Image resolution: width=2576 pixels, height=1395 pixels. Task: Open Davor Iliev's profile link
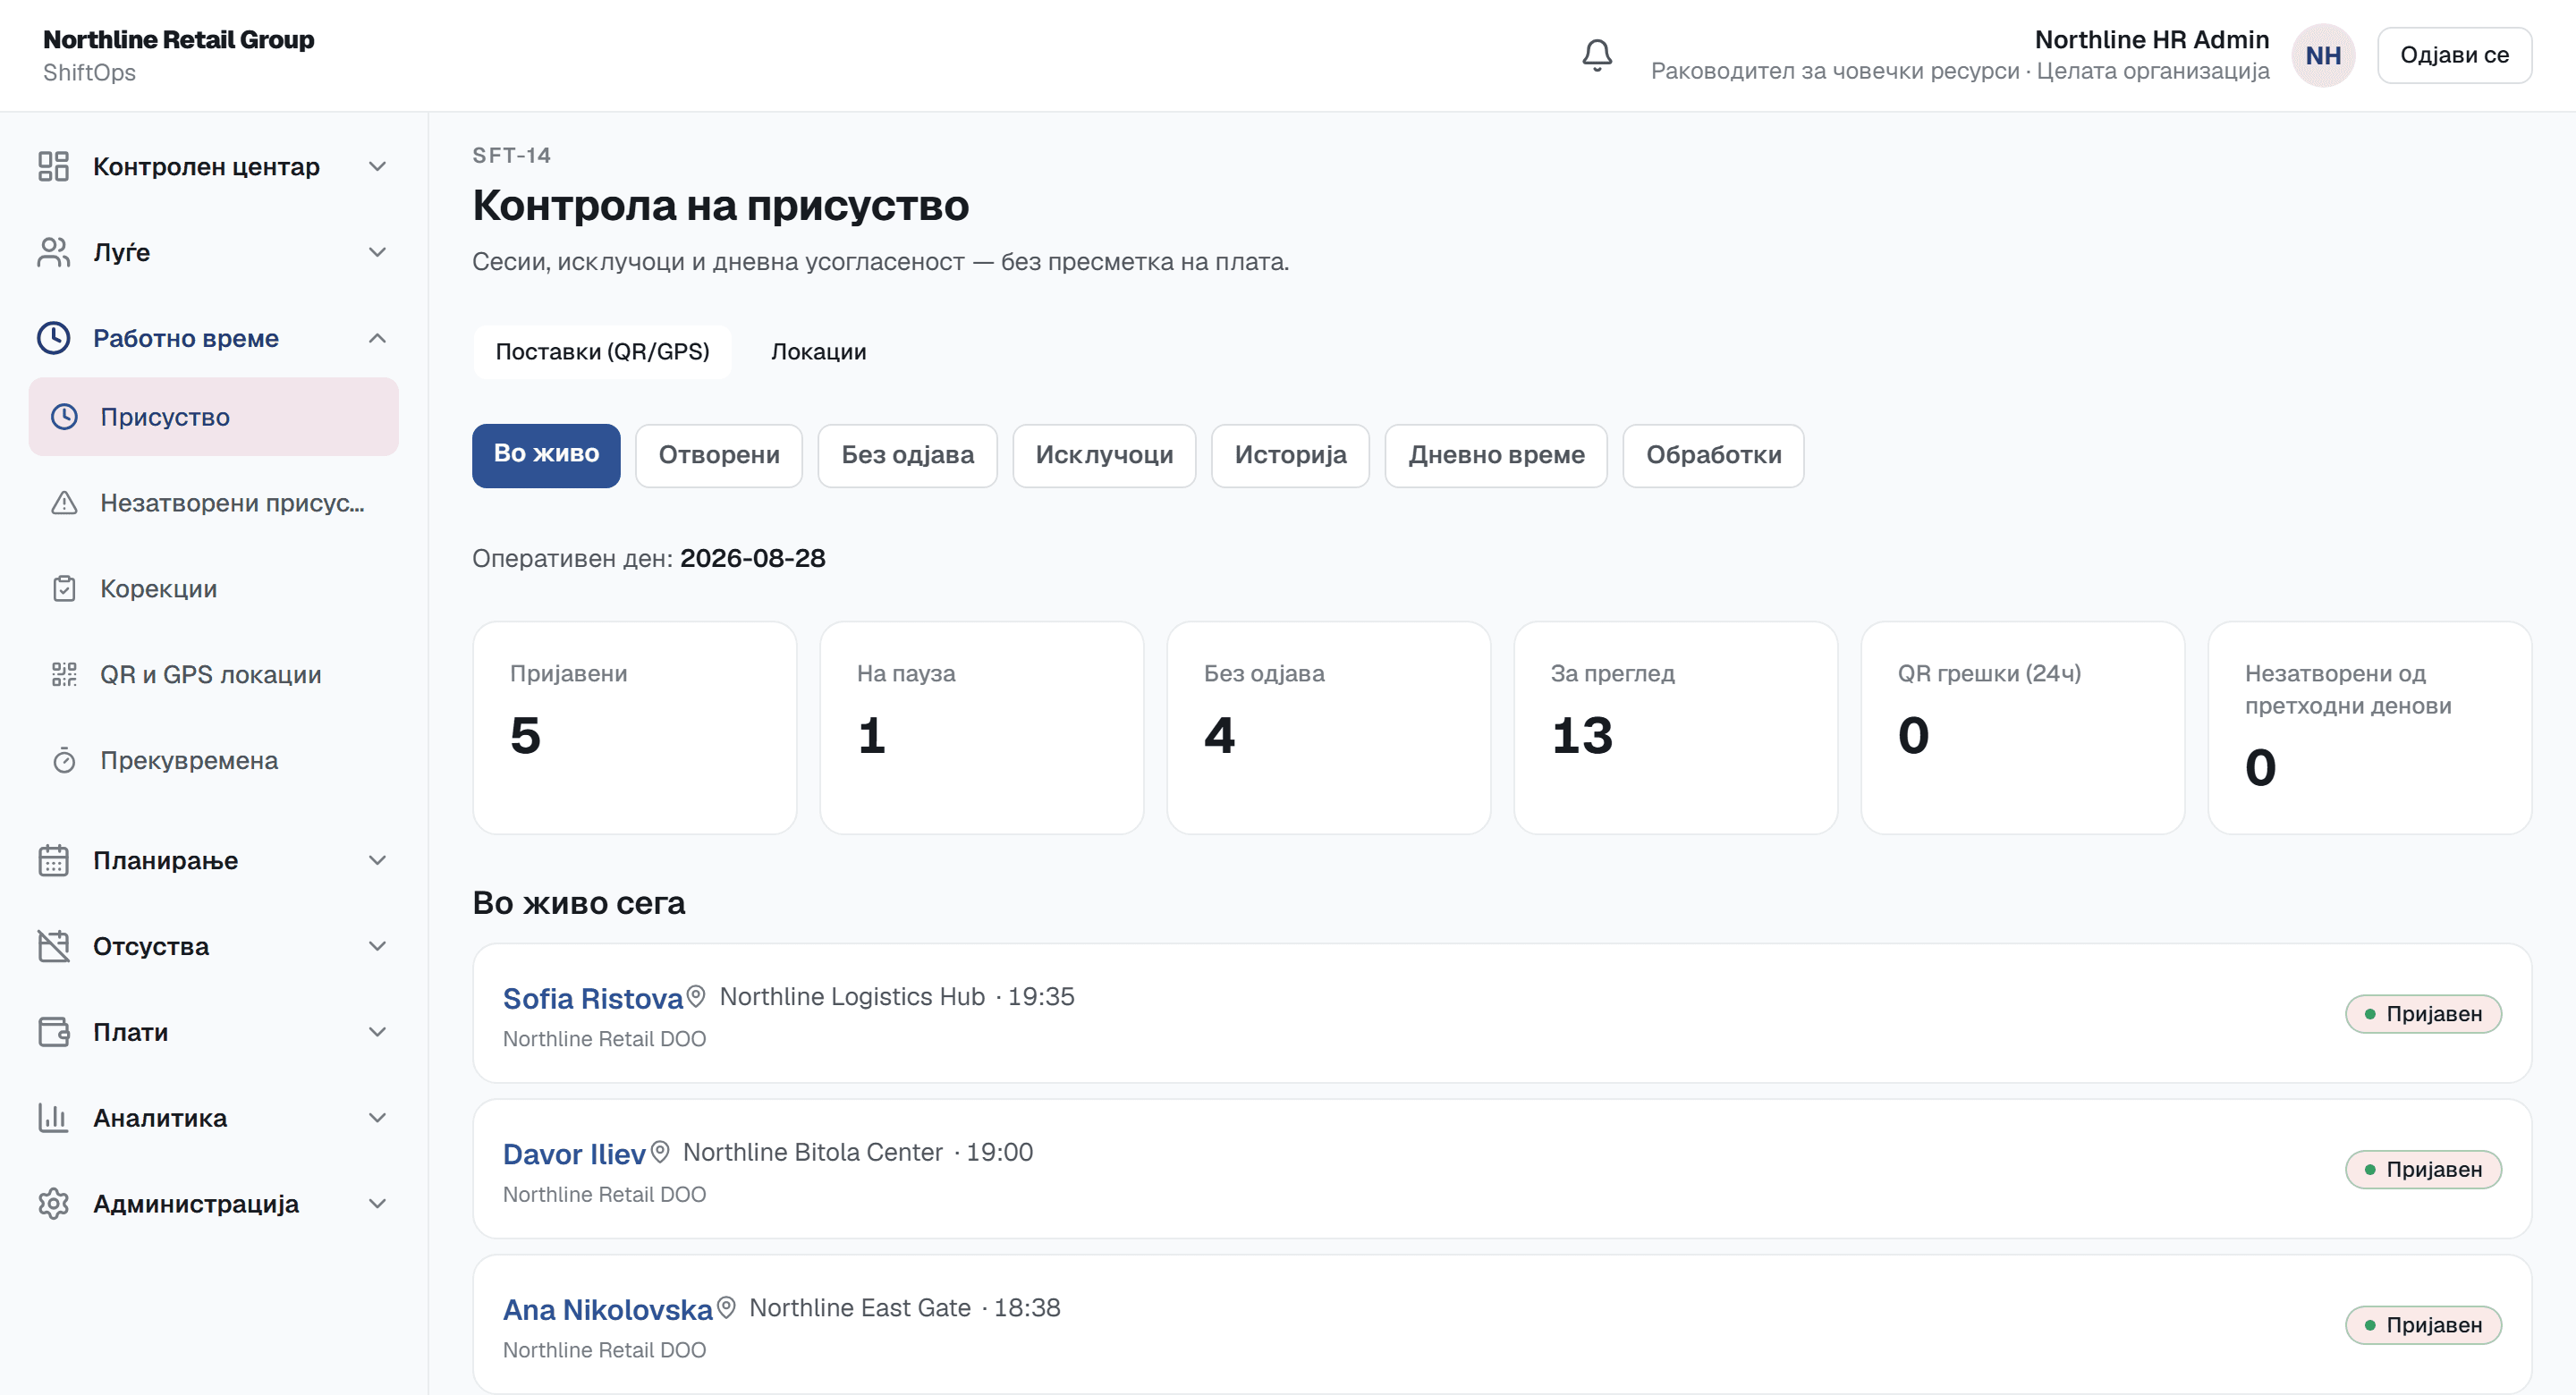574,1154
